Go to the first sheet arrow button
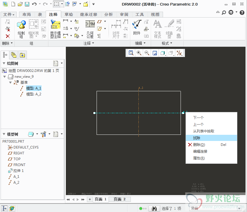The image size is (247, 212). [x=68, y=199]
